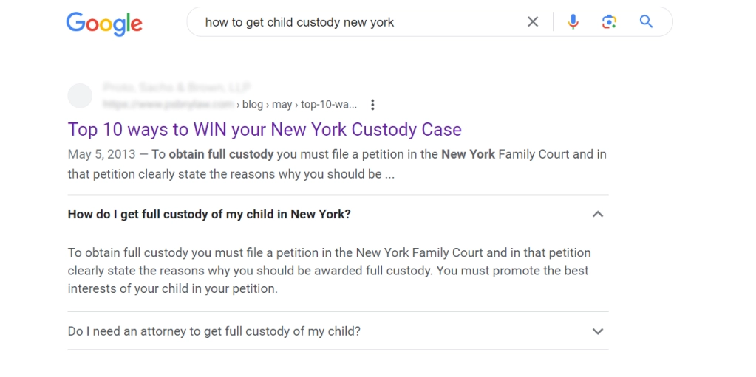
Task: Collapse the full custody answer using up chevron
Action: (x=598, y=214)
